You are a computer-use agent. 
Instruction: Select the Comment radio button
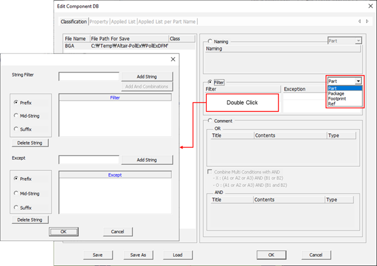coord(211,121)
